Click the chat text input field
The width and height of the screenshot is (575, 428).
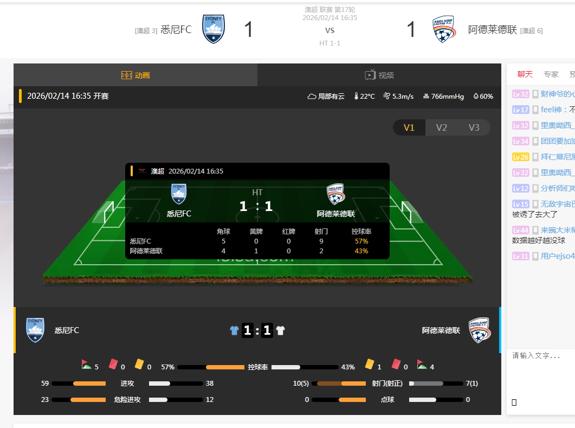pos(541,378)
